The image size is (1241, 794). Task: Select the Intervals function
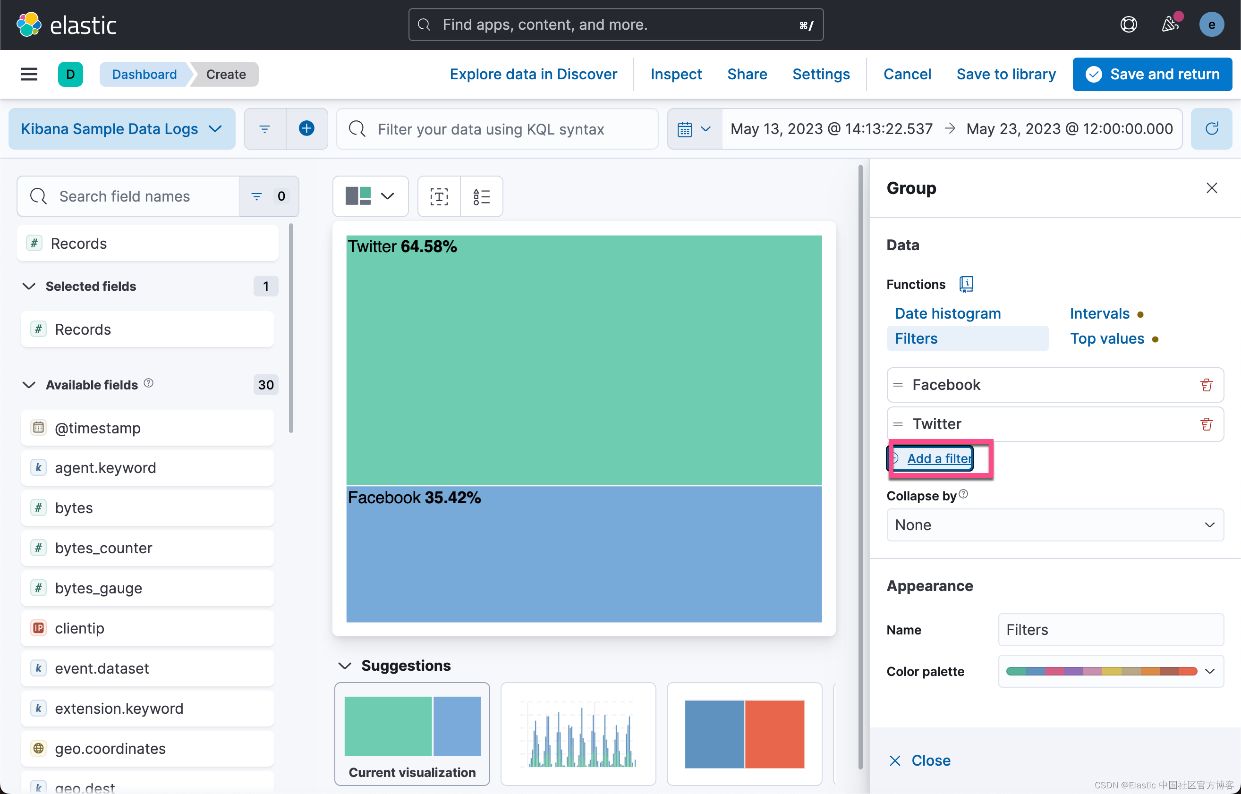(x=1099, y=313)
